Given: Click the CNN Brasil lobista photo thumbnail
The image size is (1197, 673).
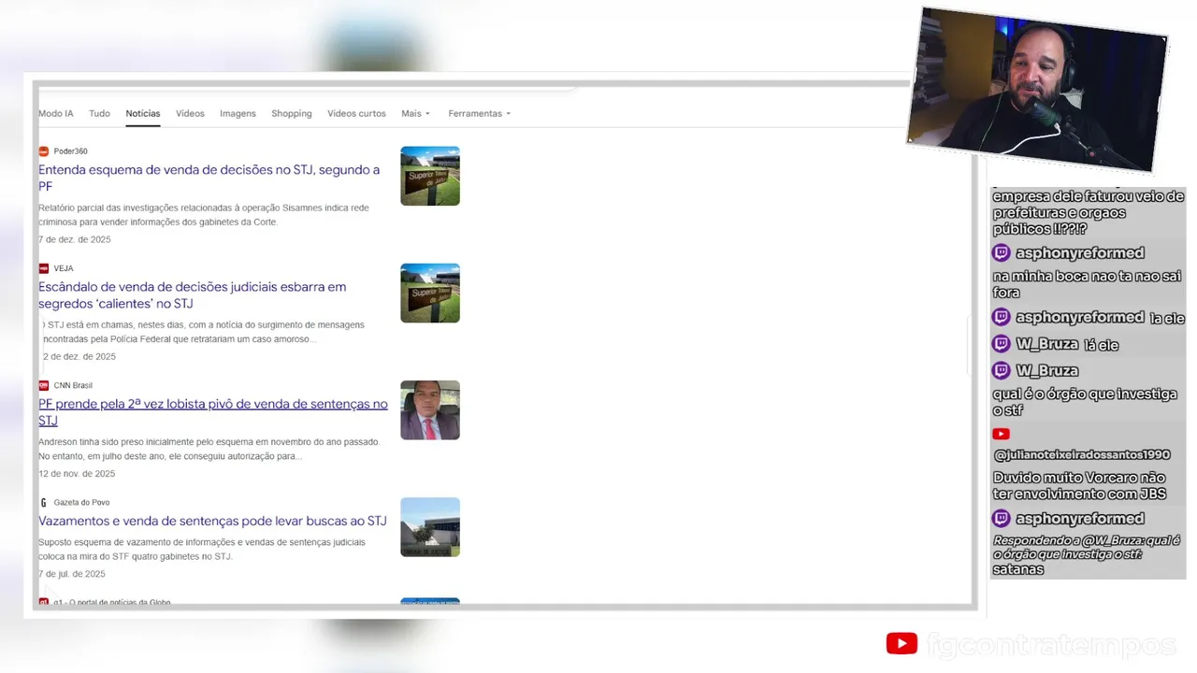Looking at the screenshot, I should click(430, 409).
